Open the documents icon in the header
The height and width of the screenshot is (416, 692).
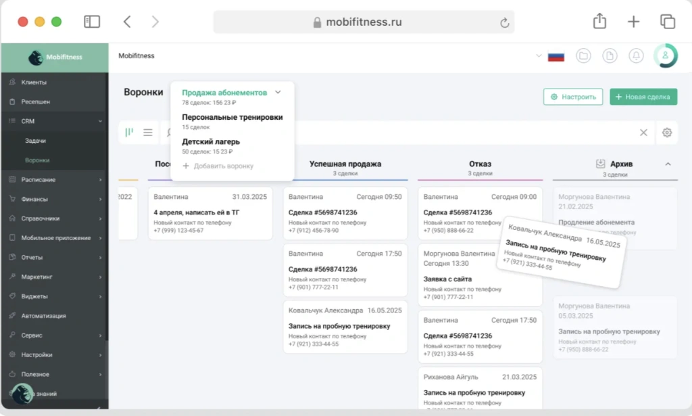[610, 55]
